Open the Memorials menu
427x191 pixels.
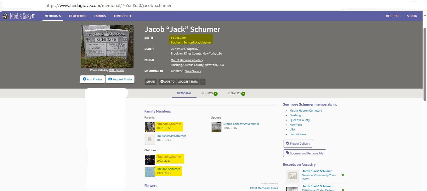pos(53,16)
